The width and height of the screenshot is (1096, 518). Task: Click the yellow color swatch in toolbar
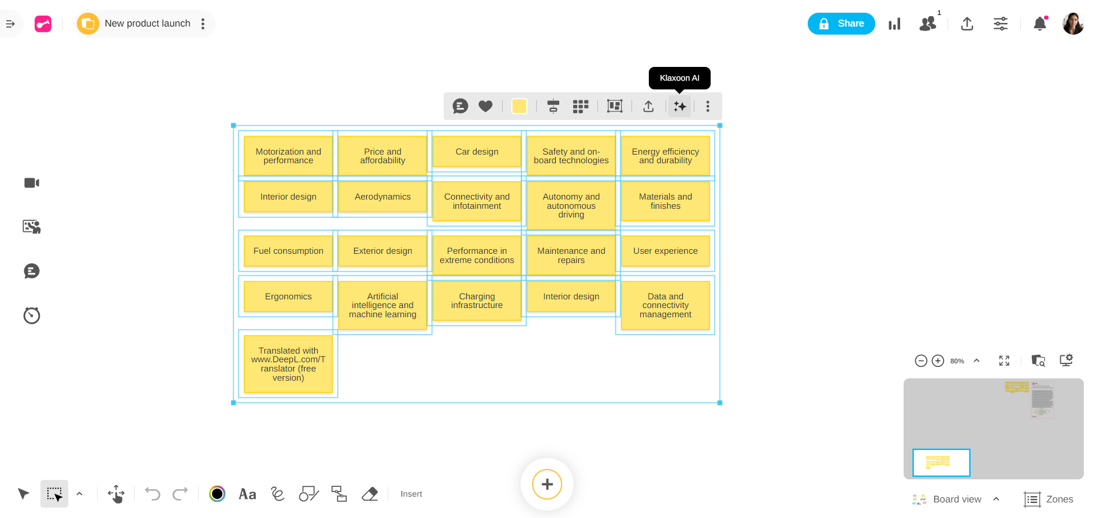point(519,106)
